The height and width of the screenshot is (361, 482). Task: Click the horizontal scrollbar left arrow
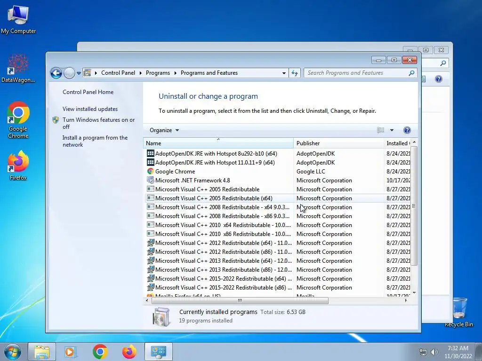click(147, 300)
